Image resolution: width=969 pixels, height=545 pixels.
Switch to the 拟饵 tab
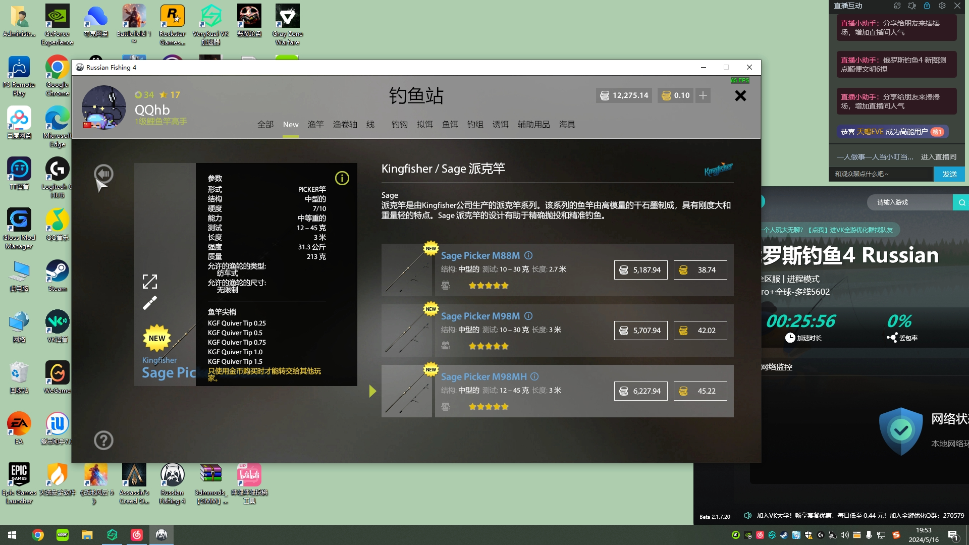[425, 125]
